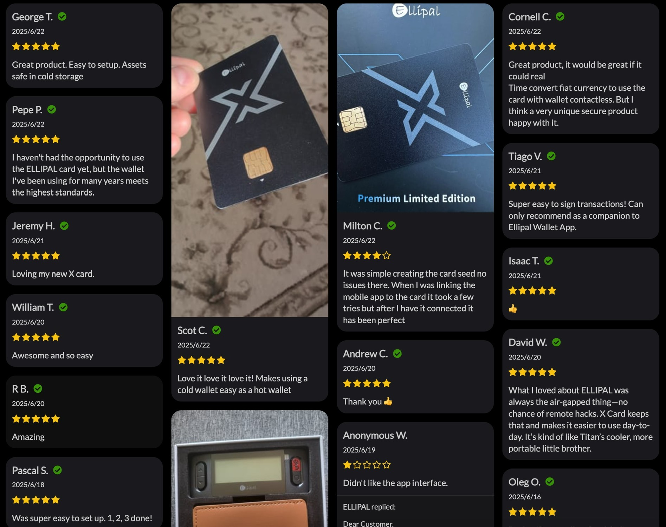Open the photo of the boxed Ellipal device
The image size is (666, 527).
point(250,468)
